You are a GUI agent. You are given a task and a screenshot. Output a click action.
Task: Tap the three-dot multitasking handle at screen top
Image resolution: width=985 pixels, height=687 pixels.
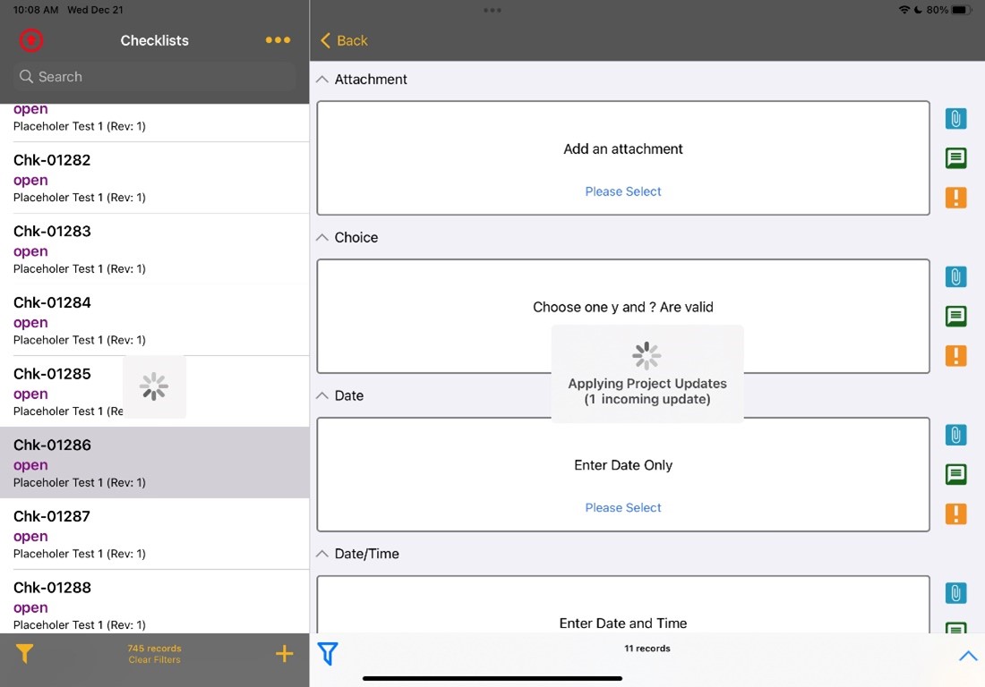(492, 10)
